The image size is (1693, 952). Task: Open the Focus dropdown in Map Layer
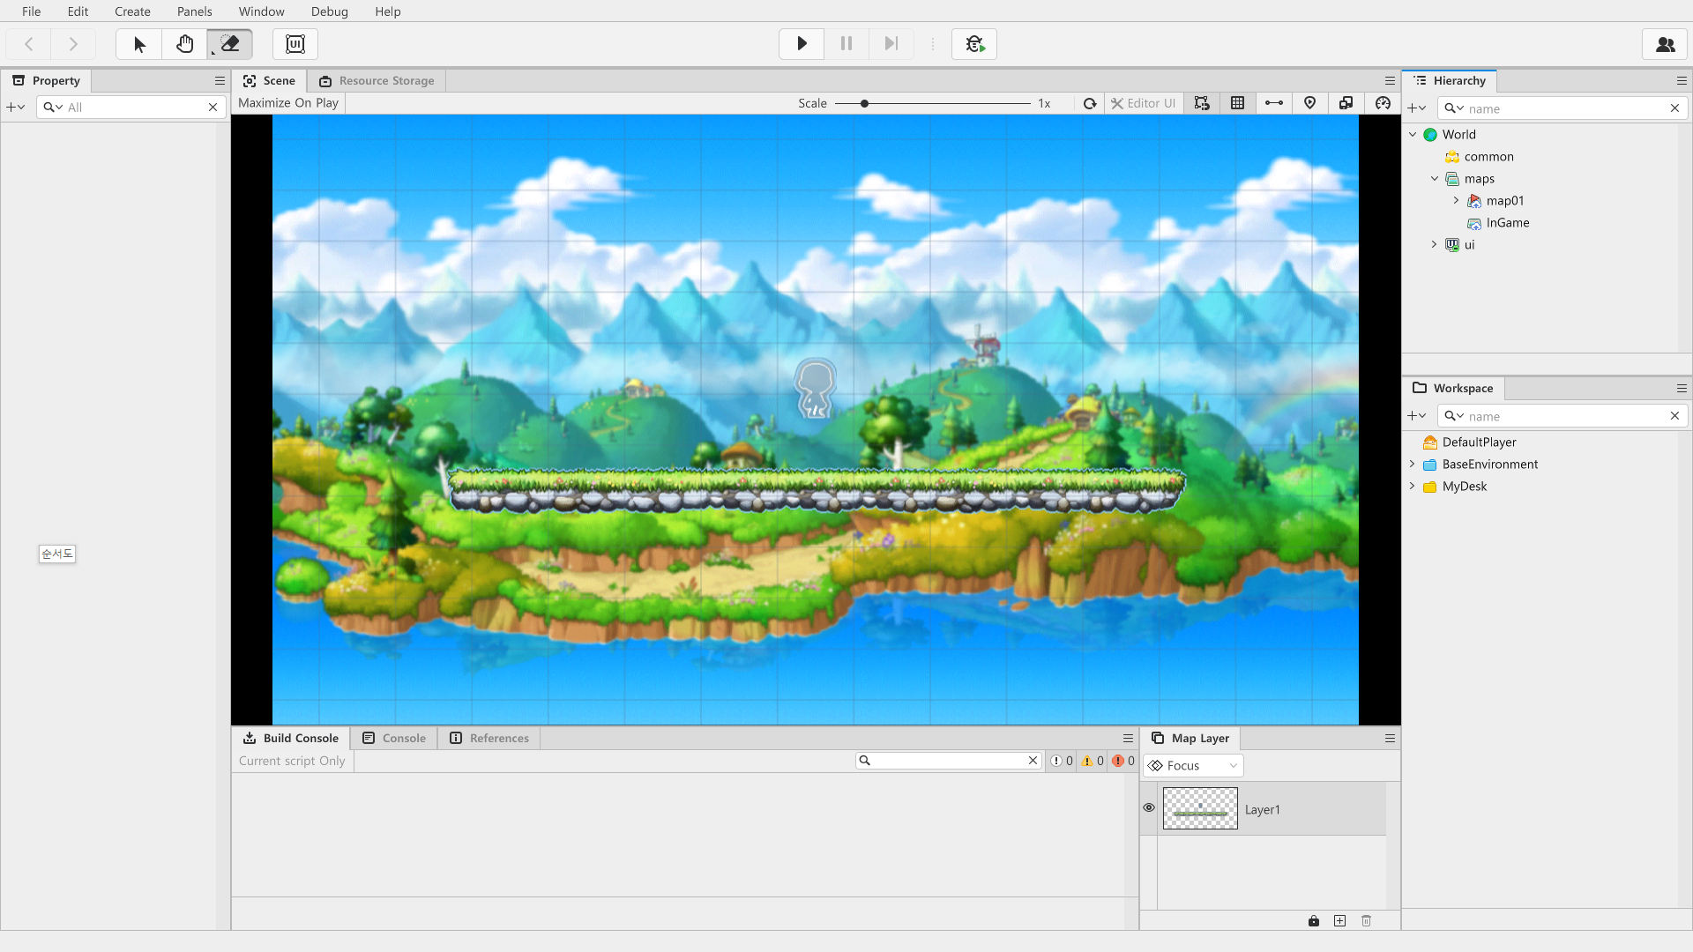click(x=1193, y=765)
